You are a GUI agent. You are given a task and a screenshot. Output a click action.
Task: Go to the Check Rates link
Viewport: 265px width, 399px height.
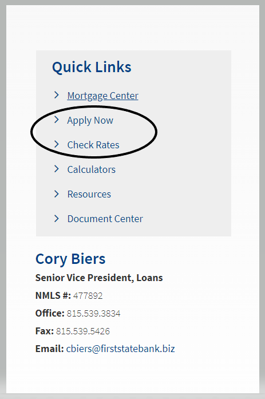point(93,145)
